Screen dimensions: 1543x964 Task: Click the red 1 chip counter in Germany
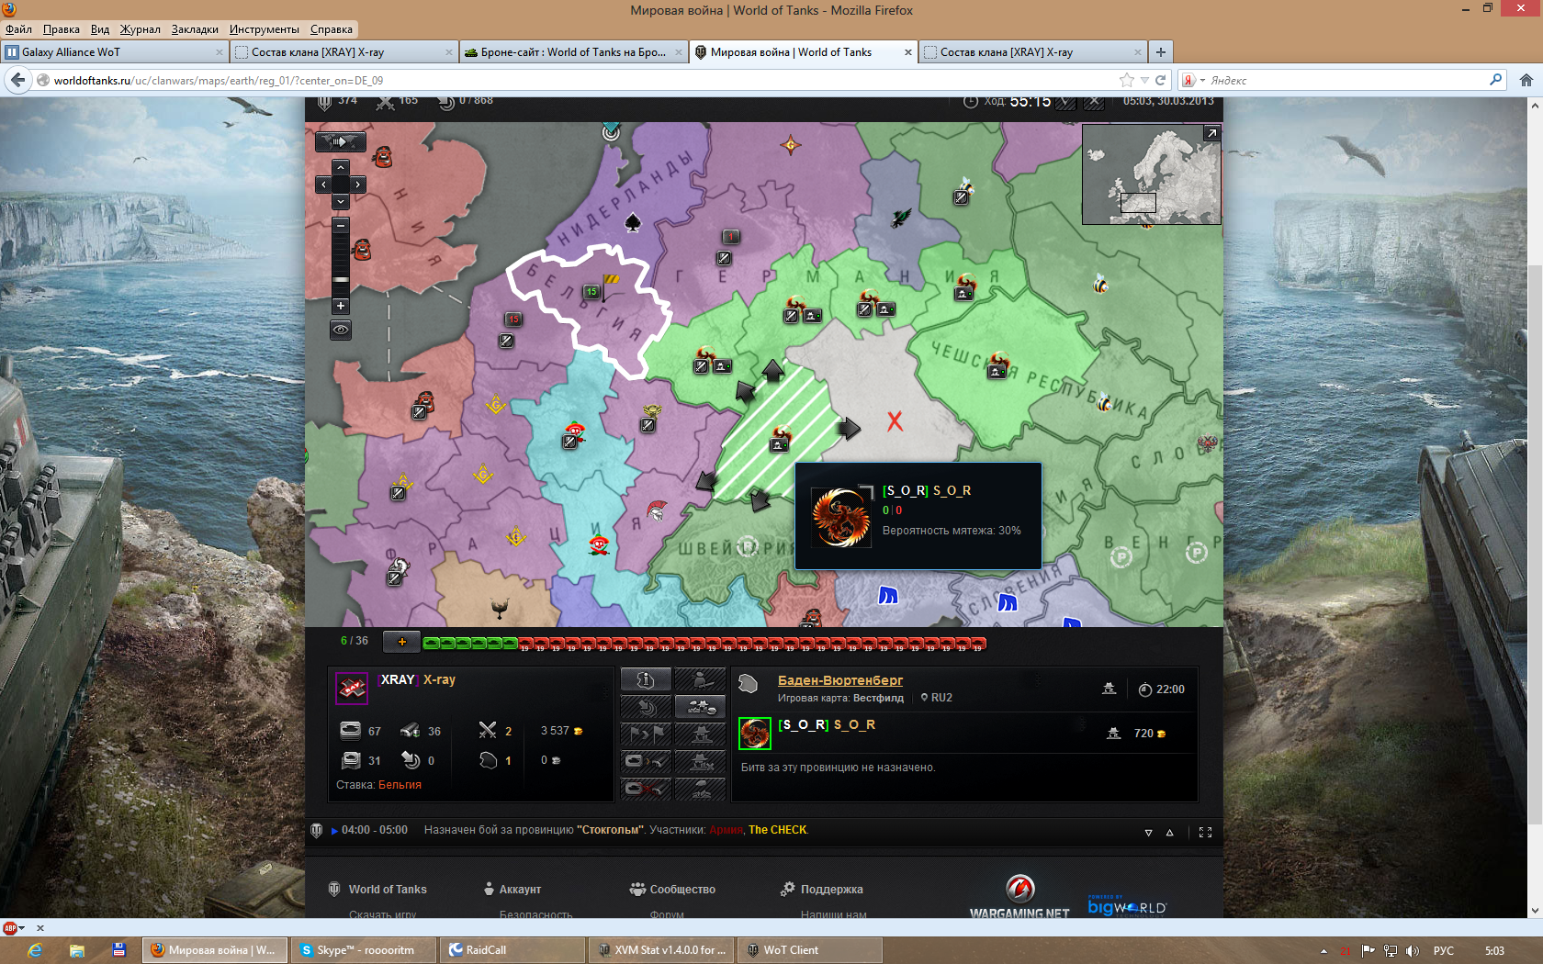[x=730, y=237]
